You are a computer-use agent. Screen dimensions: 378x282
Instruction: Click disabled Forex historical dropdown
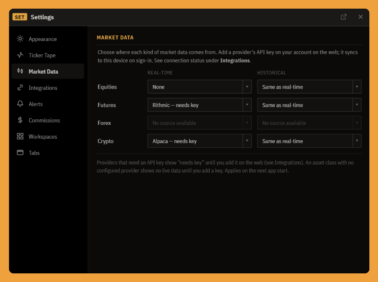click(x=309, y=123)
